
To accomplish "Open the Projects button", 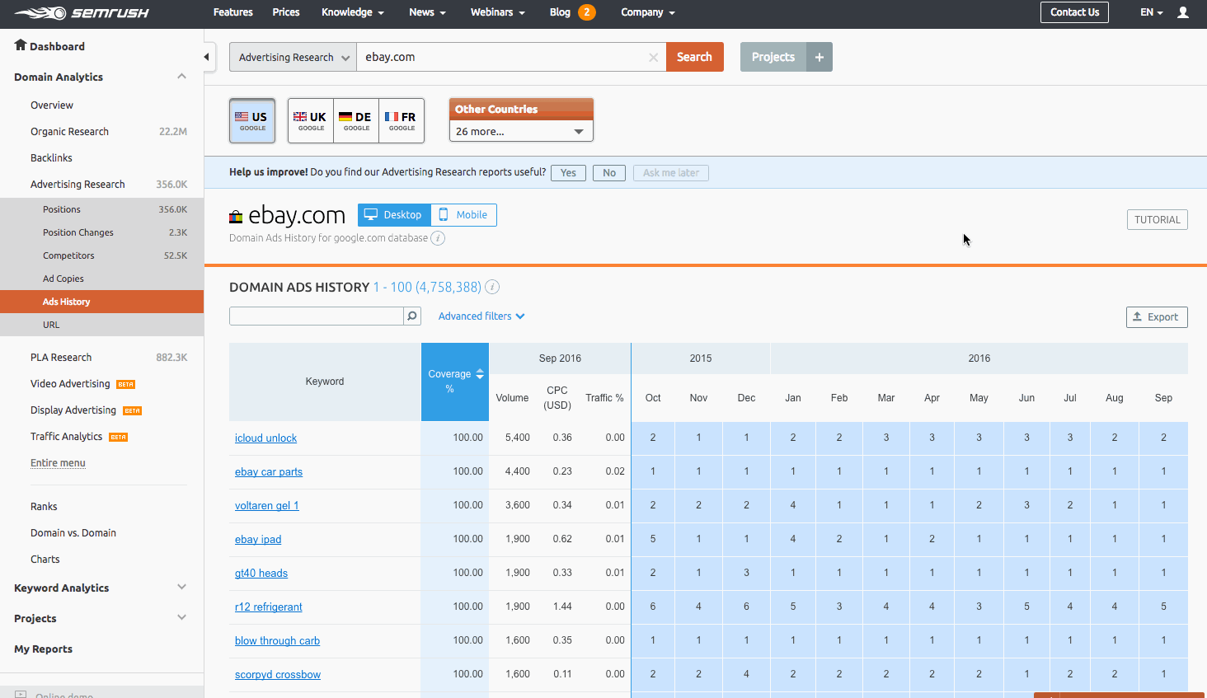I will click(x=773, y=57).
